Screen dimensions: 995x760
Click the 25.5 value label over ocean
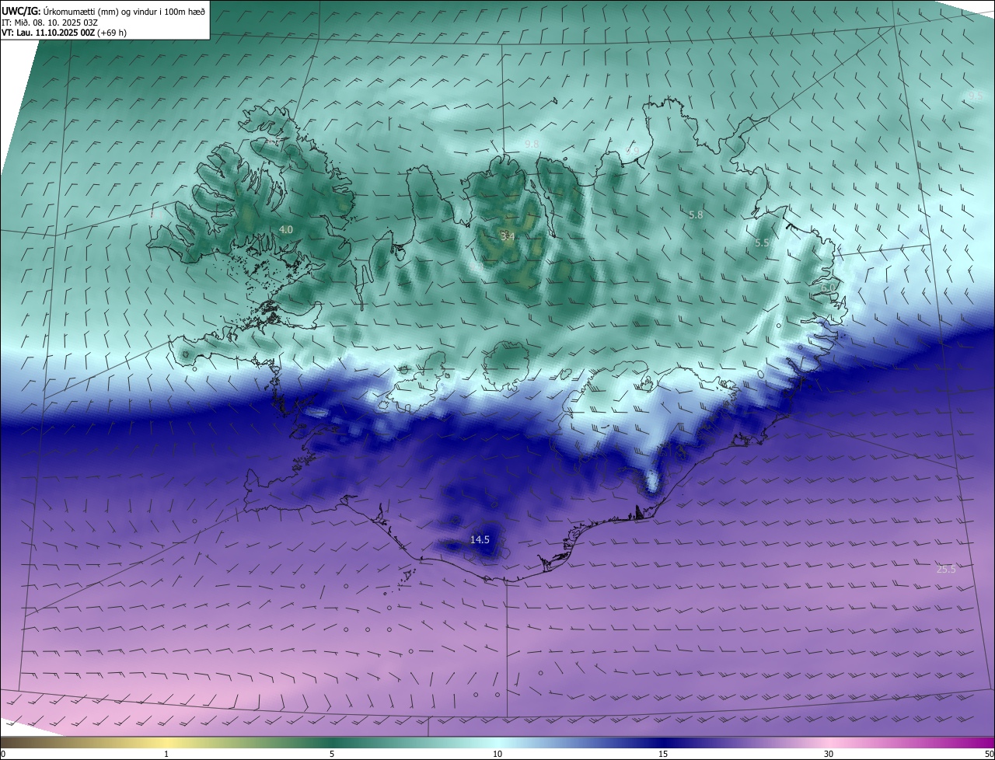pyautogui.click(x=946, y=569)
